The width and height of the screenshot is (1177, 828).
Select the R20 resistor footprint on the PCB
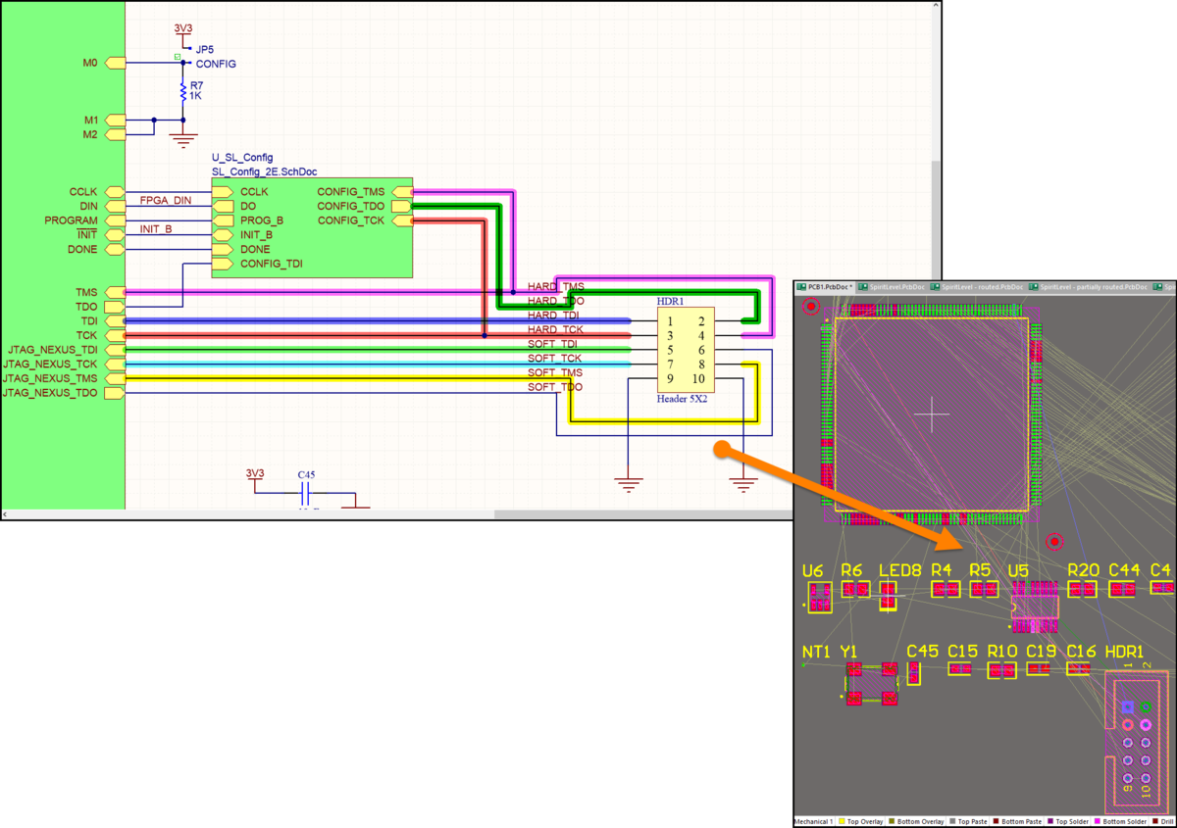pos(1082,589)
